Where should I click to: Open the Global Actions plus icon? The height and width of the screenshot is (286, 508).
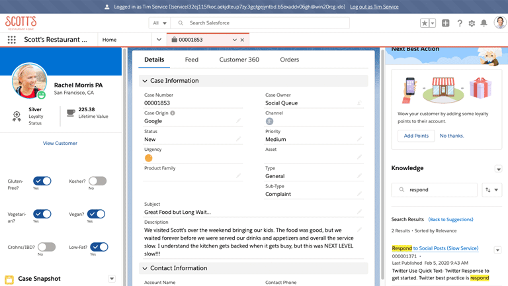tap(445, 23)
